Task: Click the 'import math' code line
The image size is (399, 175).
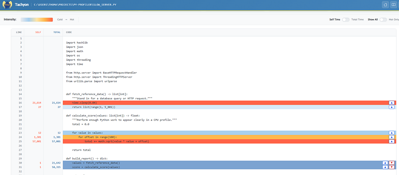Action: click(x=75, y=51)
